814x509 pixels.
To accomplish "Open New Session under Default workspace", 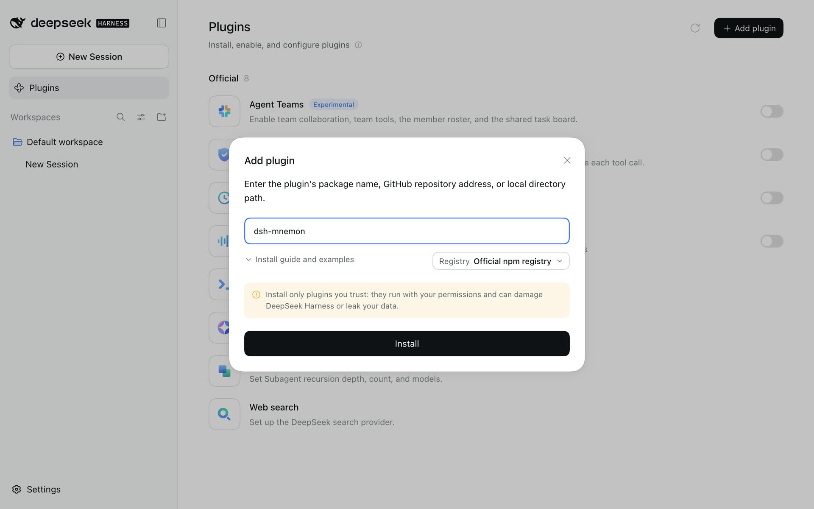I will (52, 164).
